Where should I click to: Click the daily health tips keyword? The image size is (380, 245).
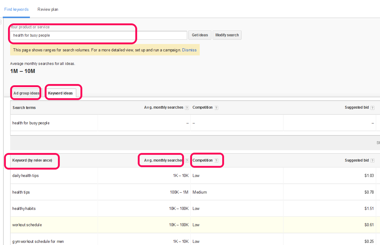[x=25, y=175]
